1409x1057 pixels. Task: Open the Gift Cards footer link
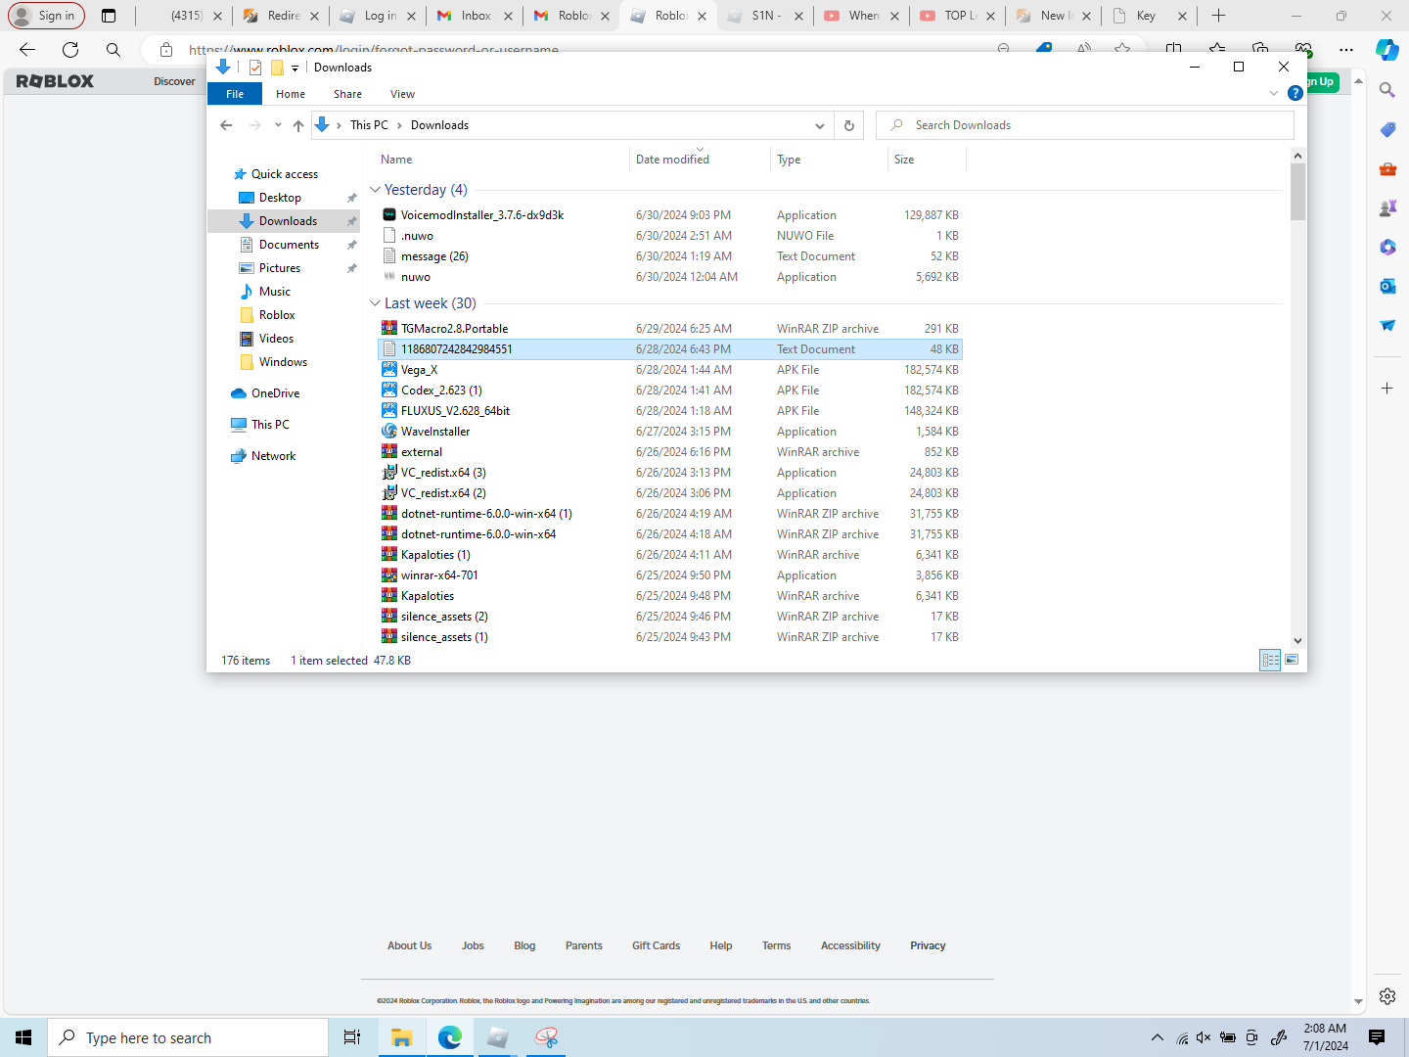[656, 945]
